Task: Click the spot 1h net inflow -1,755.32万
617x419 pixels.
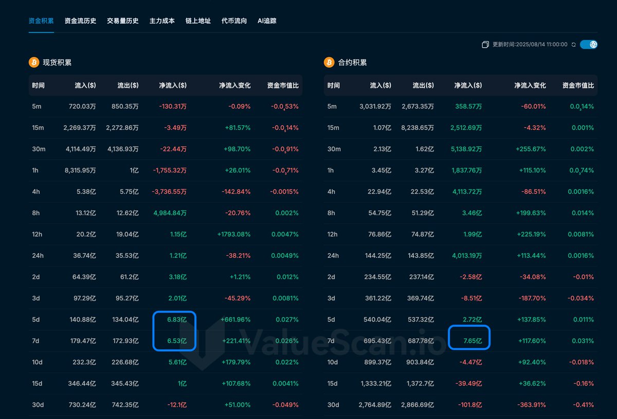Action: click(170, 170)
